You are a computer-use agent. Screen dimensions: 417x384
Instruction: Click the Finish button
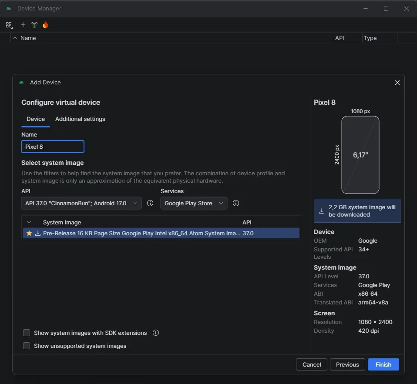383,364
